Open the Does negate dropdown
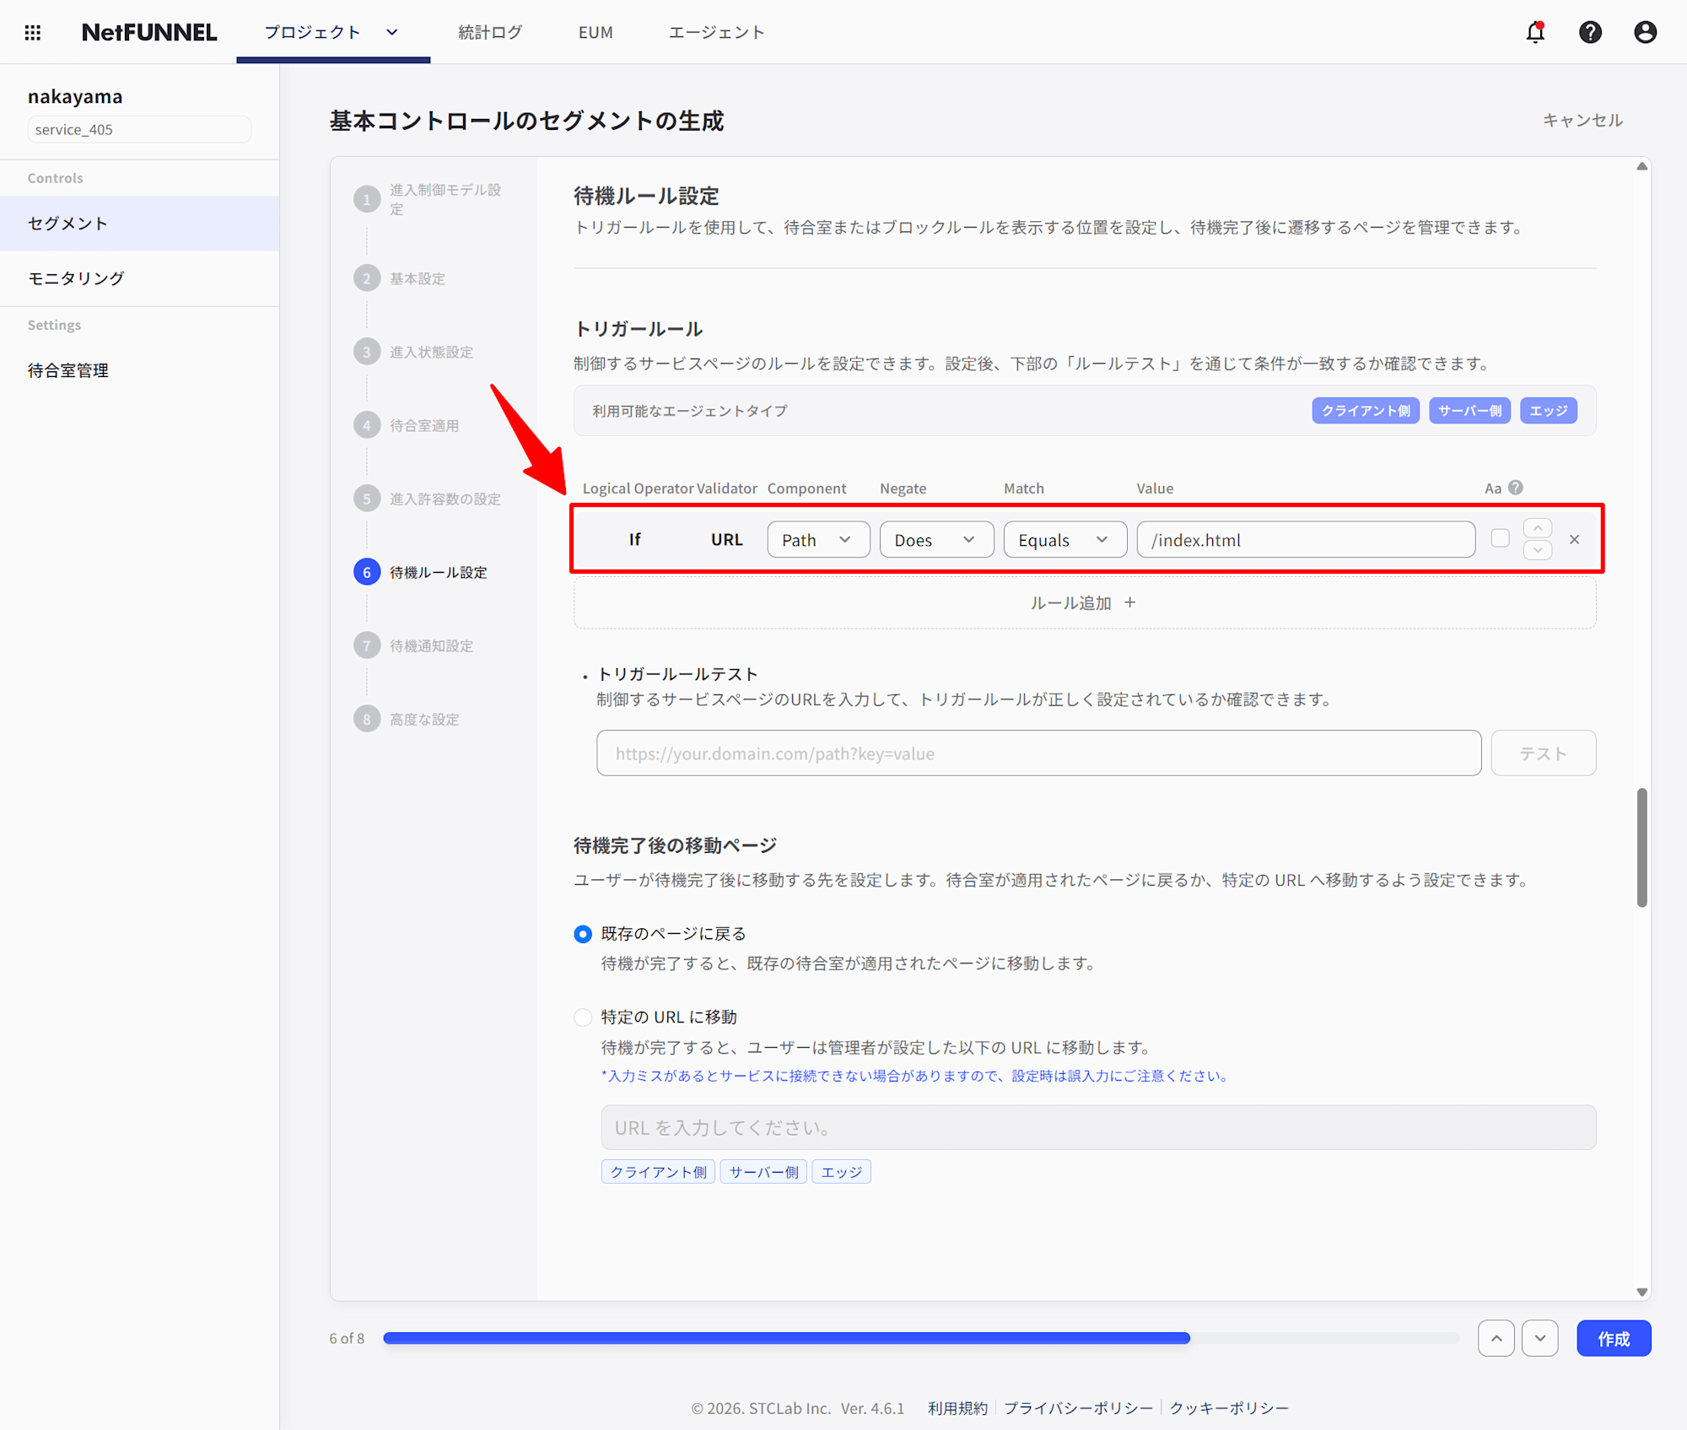This screenshot has height=1430, width=1687. [x=935, y=540]
